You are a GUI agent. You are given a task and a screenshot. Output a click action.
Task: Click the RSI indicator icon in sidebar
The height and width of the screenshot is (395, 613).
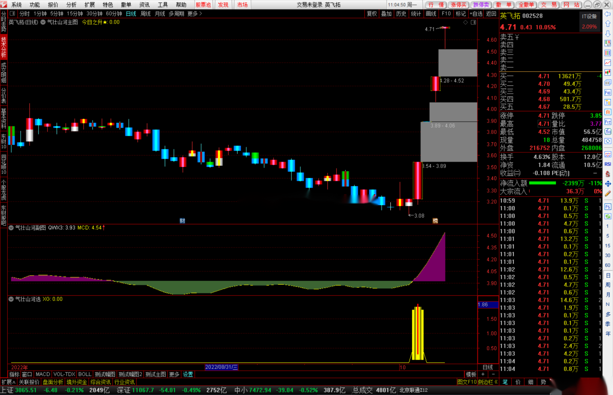point(608,164)
